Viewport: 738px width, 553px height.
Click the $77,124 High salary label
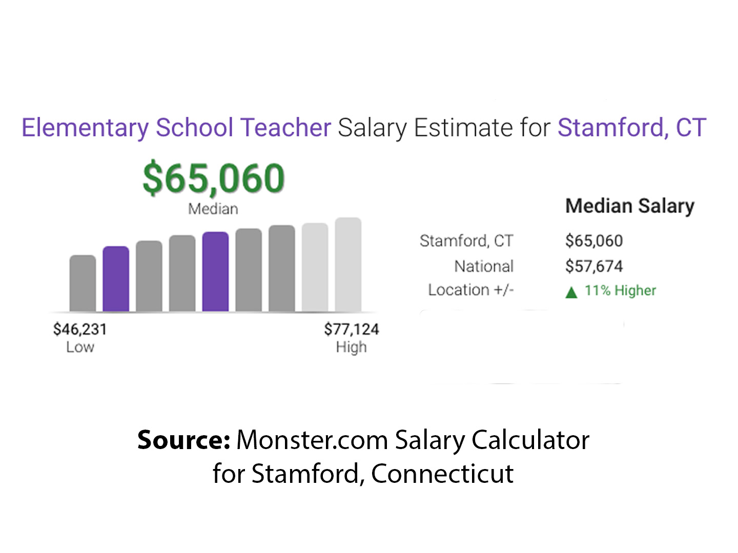352,329
